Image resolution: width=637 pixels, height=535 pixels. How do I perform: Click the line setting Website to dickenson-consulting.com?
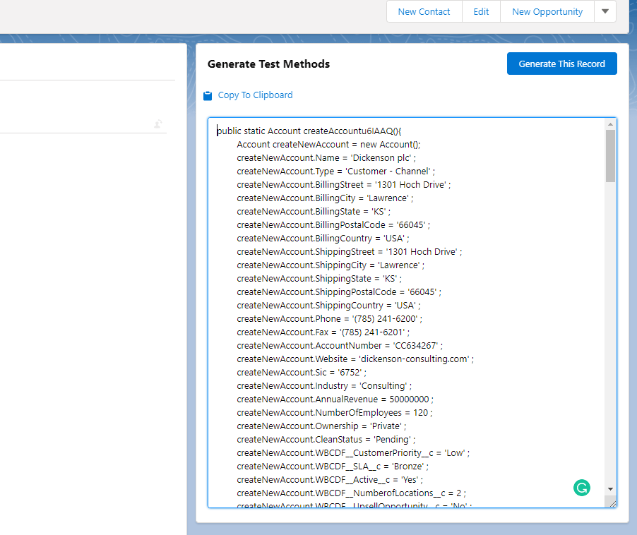coord(355,359)
